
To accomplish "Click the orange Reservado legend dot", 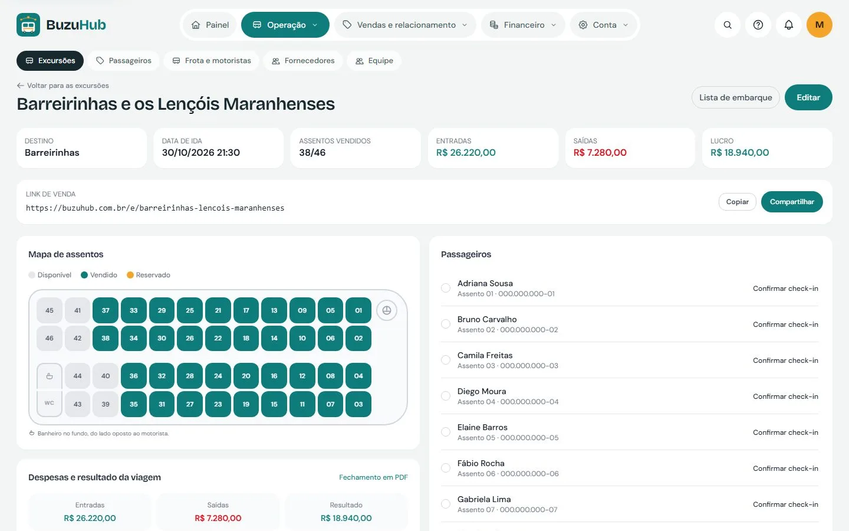I will (130, 275).
